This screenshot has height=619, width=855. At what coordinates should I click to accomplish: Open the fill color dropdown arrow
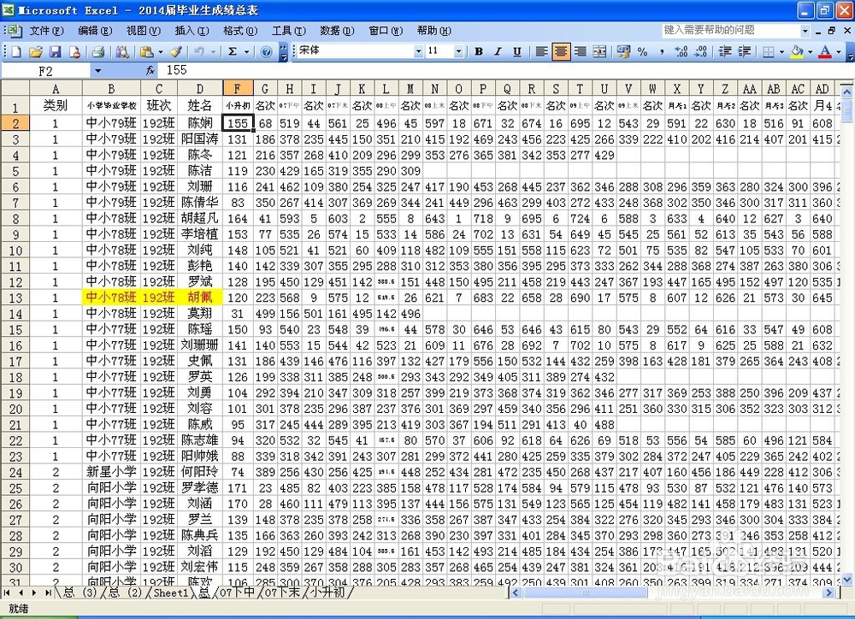coord(811,51)
